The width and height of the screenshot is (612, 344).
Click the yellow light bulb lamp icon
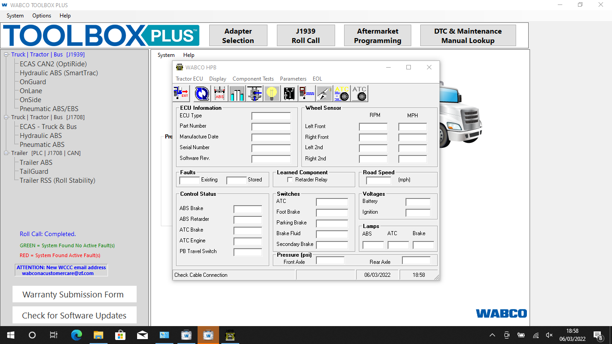coord(272,94)
